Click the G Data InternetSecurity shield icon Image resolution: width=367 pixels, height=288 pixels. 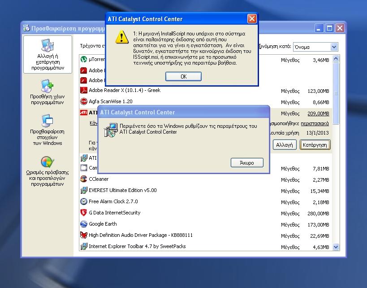83,213
